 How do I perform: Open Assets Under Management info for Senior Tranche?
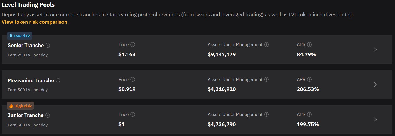point(266,44)
